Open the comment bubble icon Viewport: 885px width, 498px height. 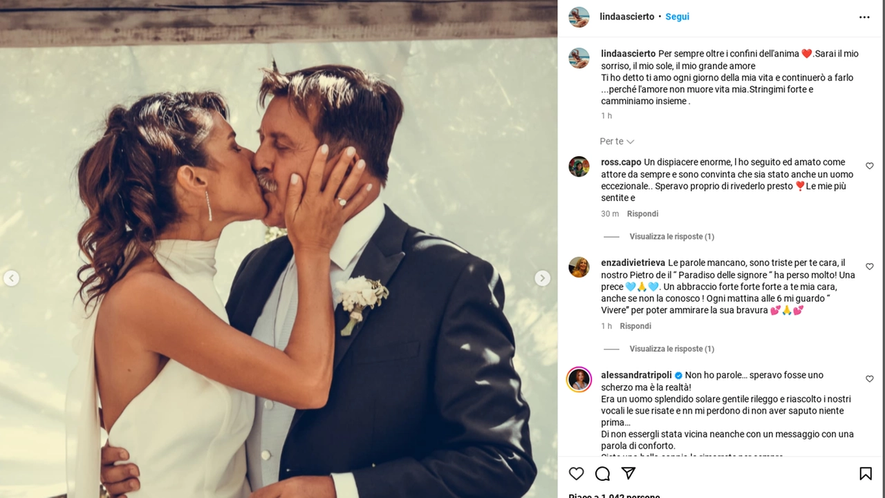pyautogui.click(x=602, y=473)
